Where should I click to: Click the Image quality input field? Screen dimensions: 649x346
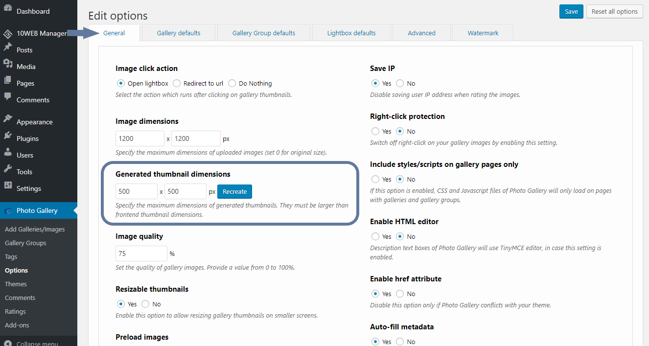141,254
